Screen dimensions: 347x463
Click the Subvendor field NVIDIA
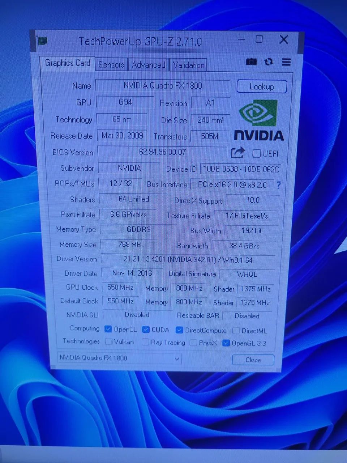(x=129, y=168)
